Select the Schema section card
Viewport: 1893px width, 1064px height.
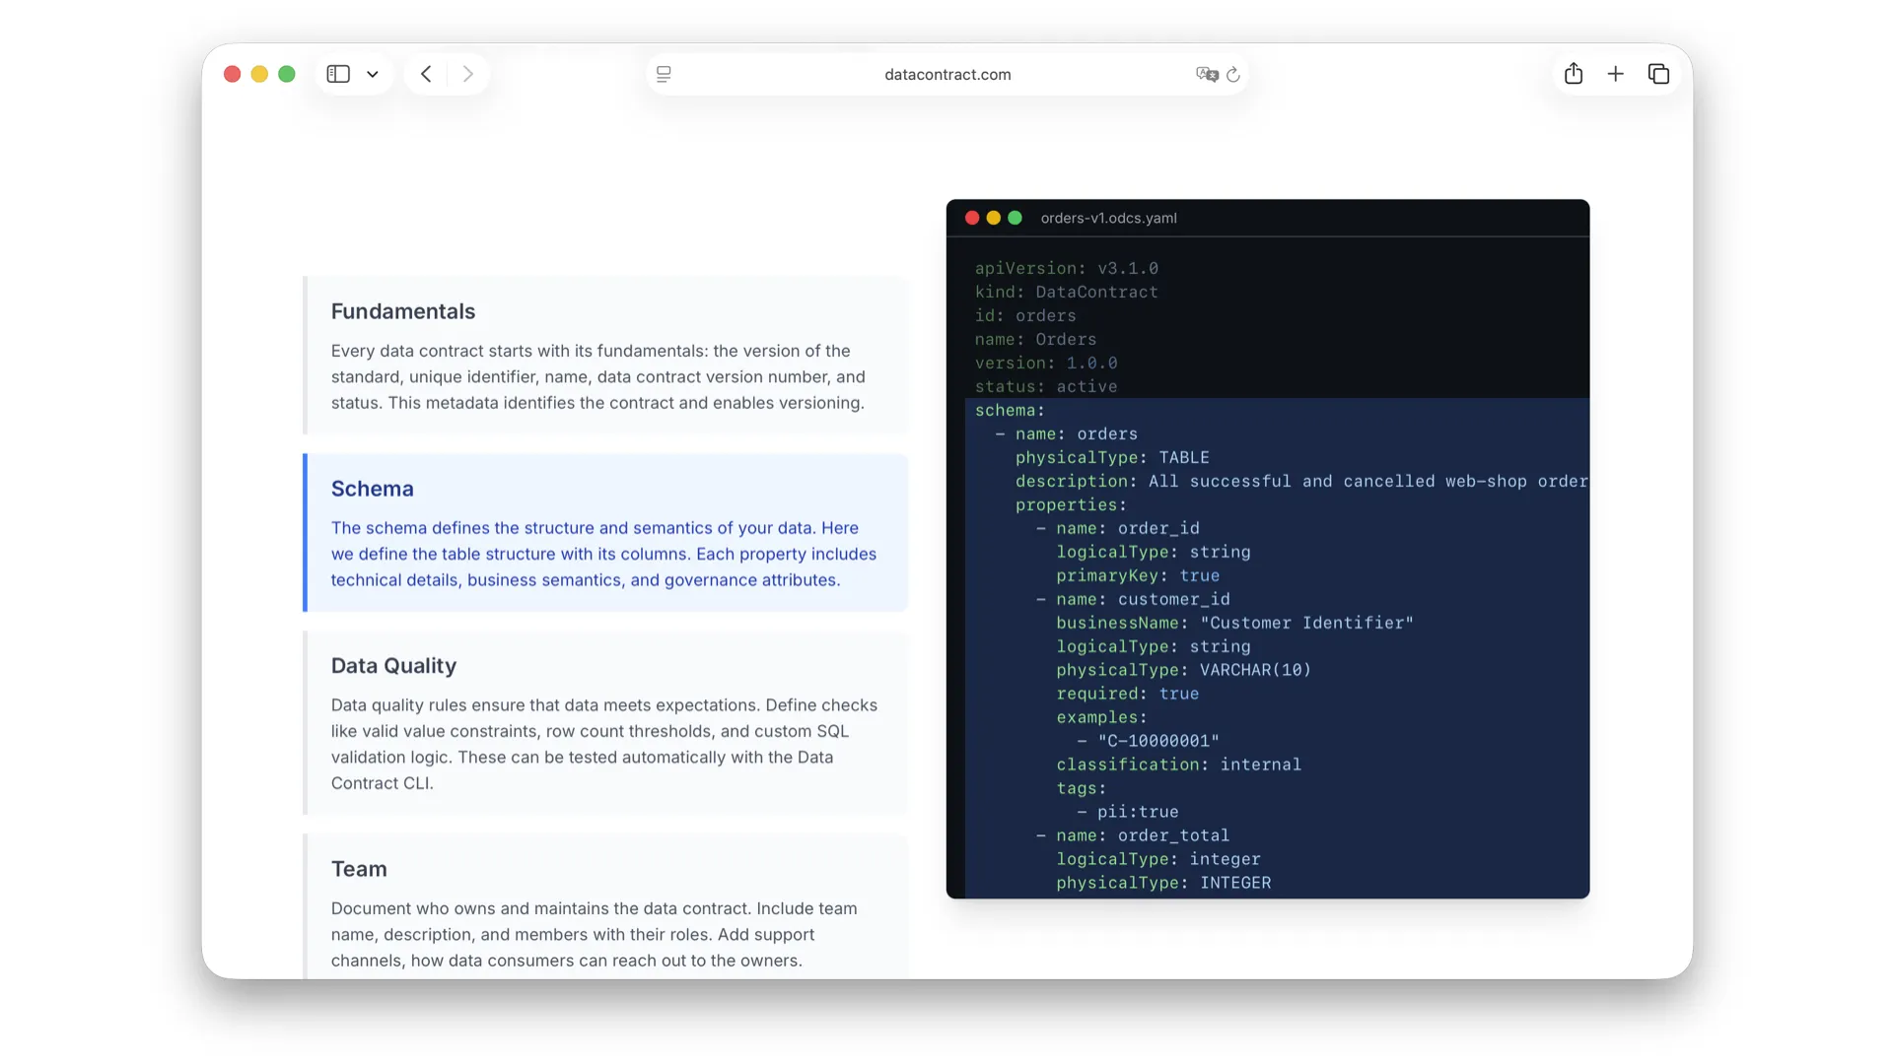click(605, 533)
